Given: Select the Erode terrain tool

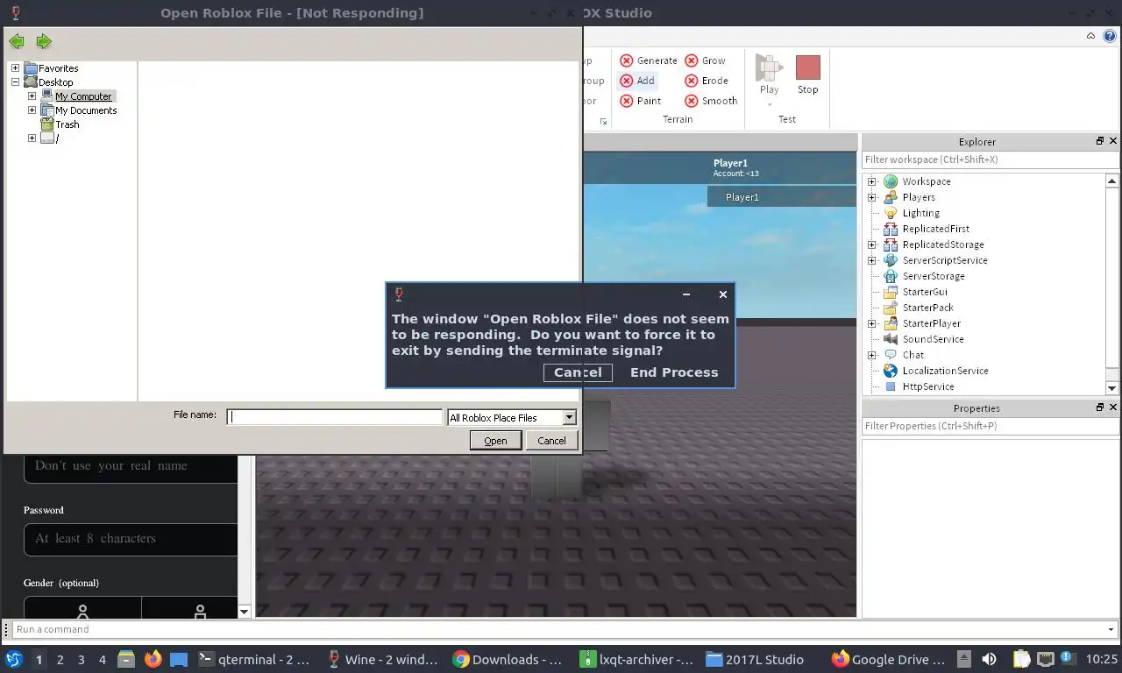Looking at the screenshot, I should point(706,80).
